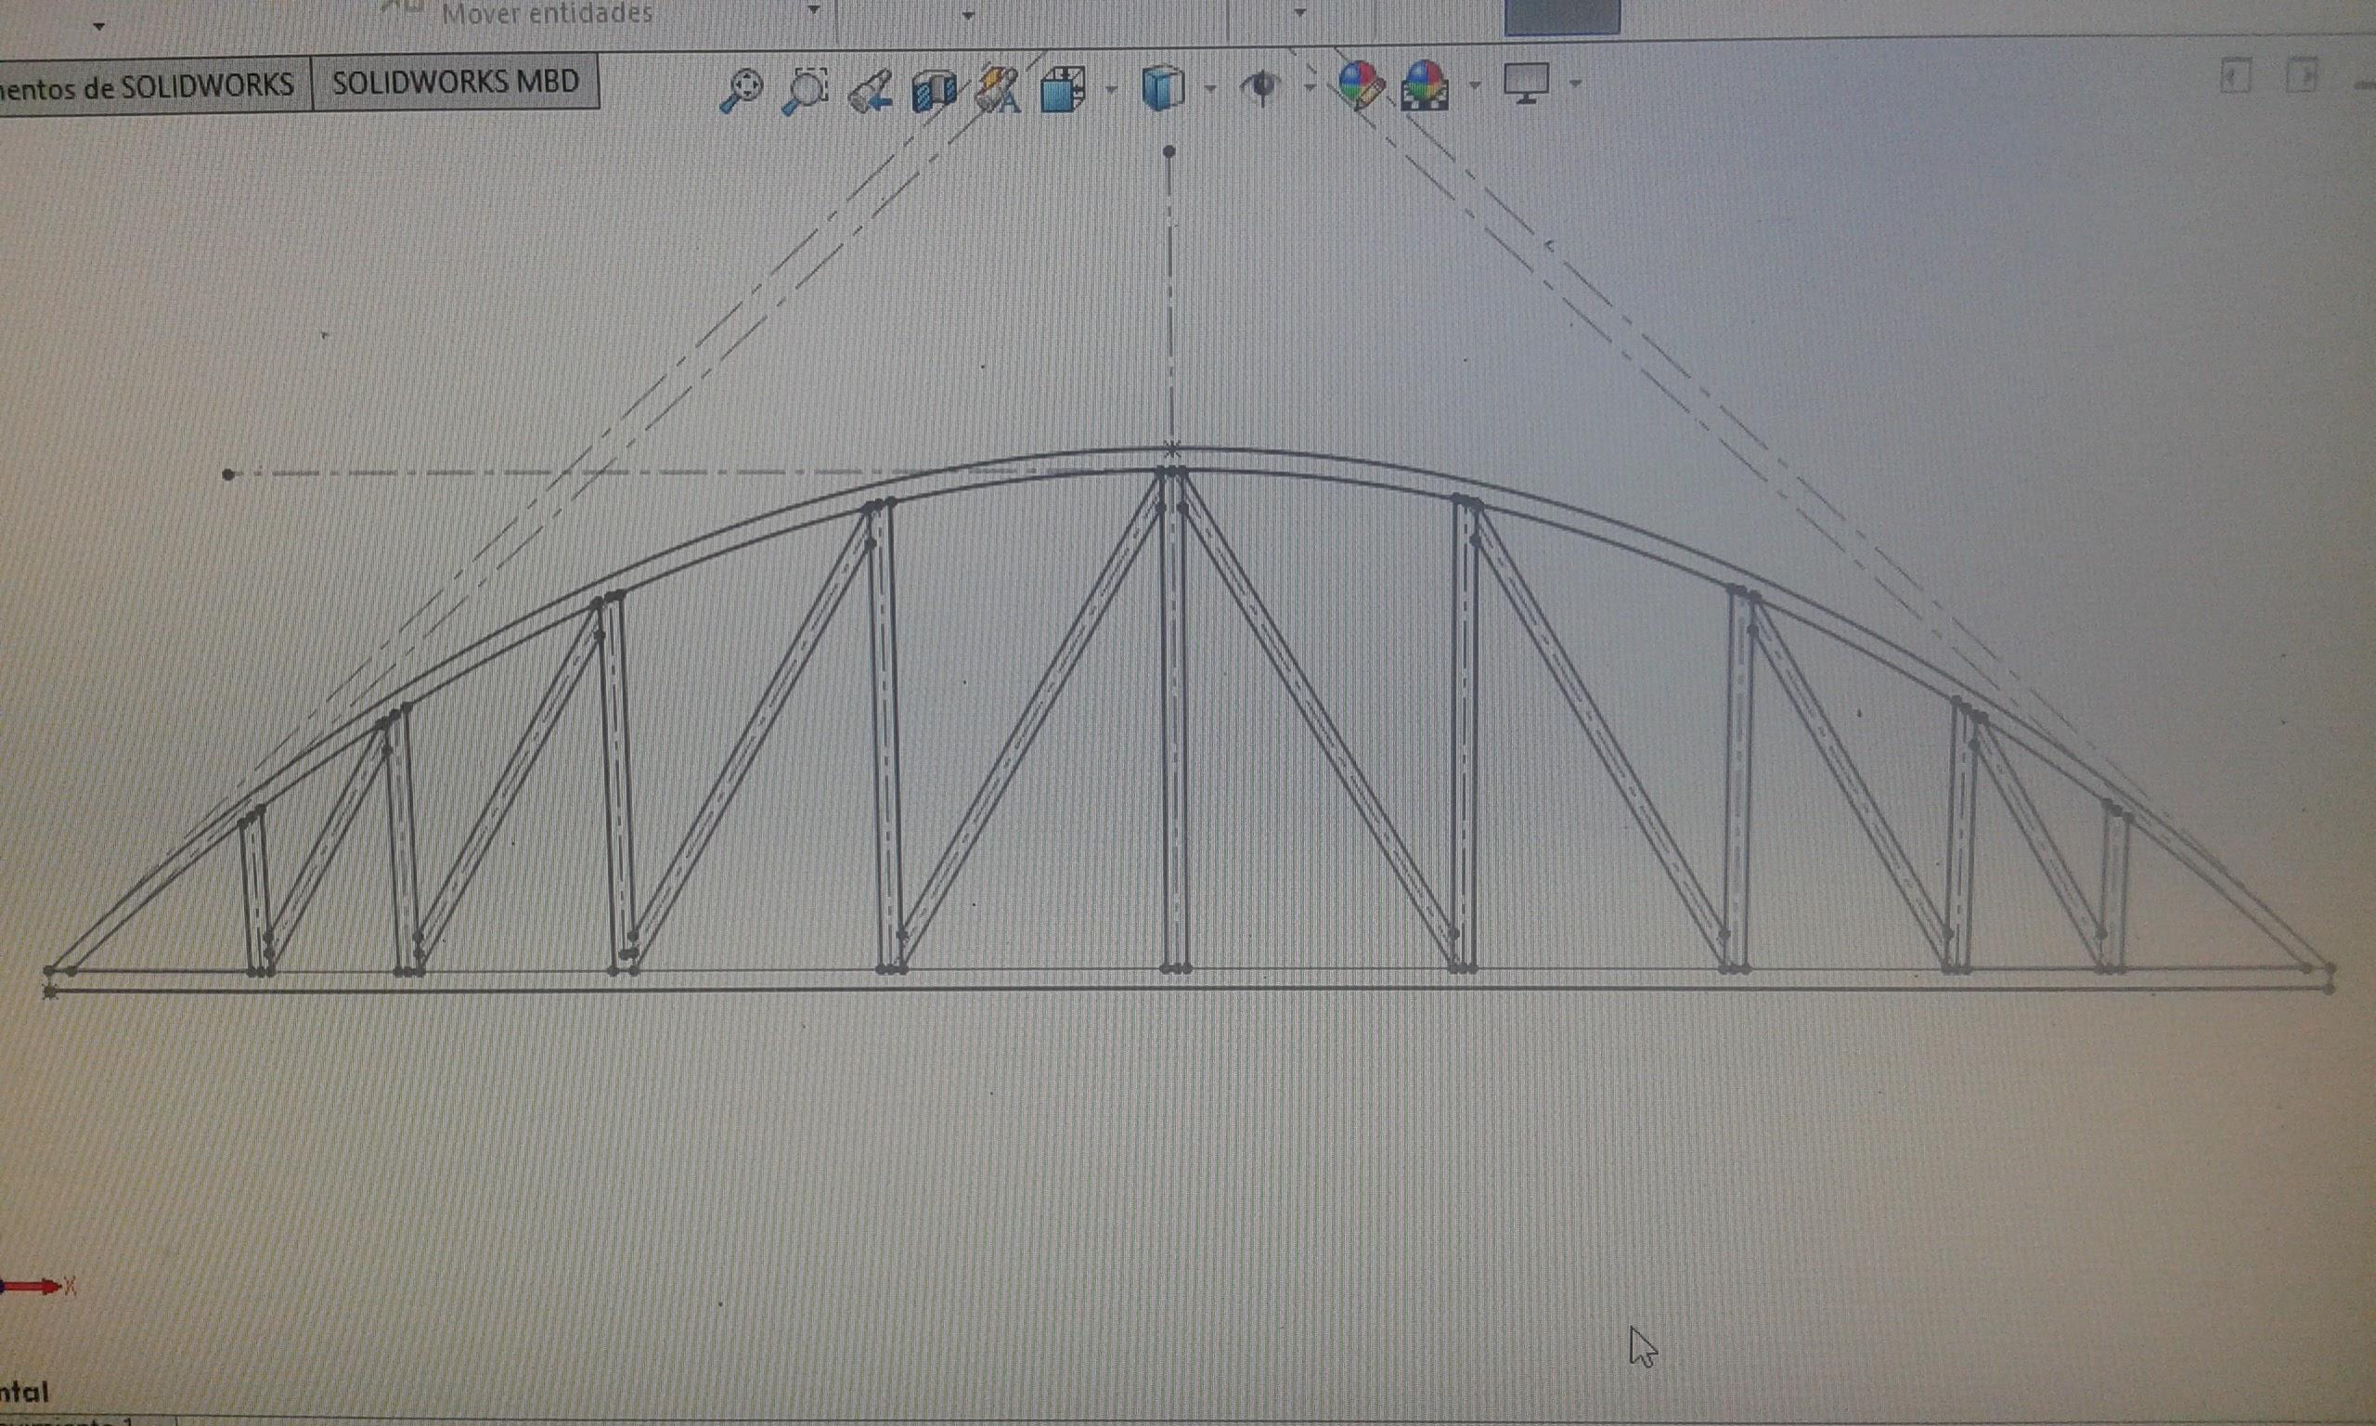Switch to the SOLIDWORKS MBD tab
2376x1426 pixels.
pyautogui.click(x=455, y=83)
